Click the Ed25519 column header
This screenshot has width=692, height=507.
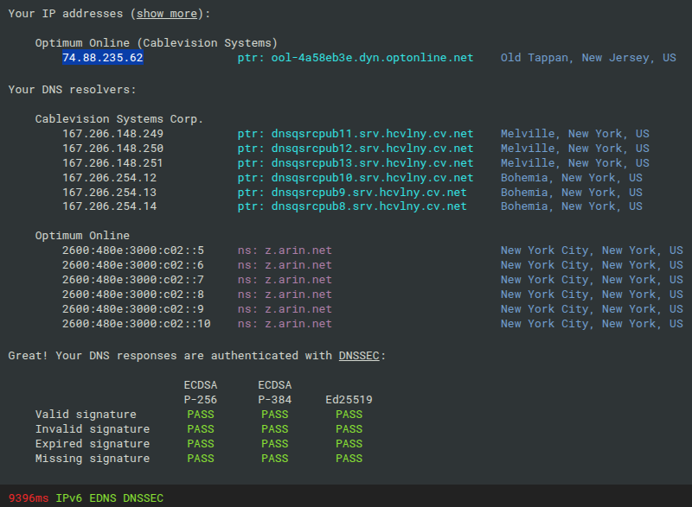point(349,400)
